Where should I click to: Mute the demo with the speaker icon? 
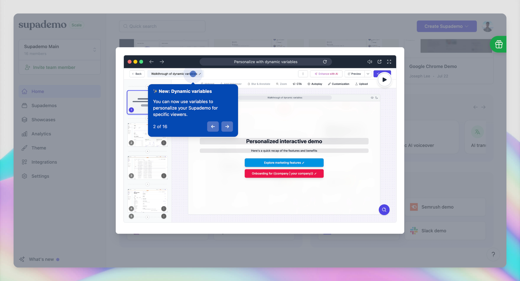coord(369,62)
